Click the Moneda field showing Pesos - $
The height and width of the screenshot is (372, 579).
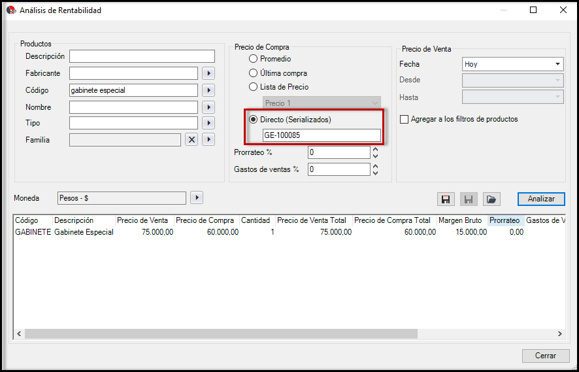[x=122, y=197]
